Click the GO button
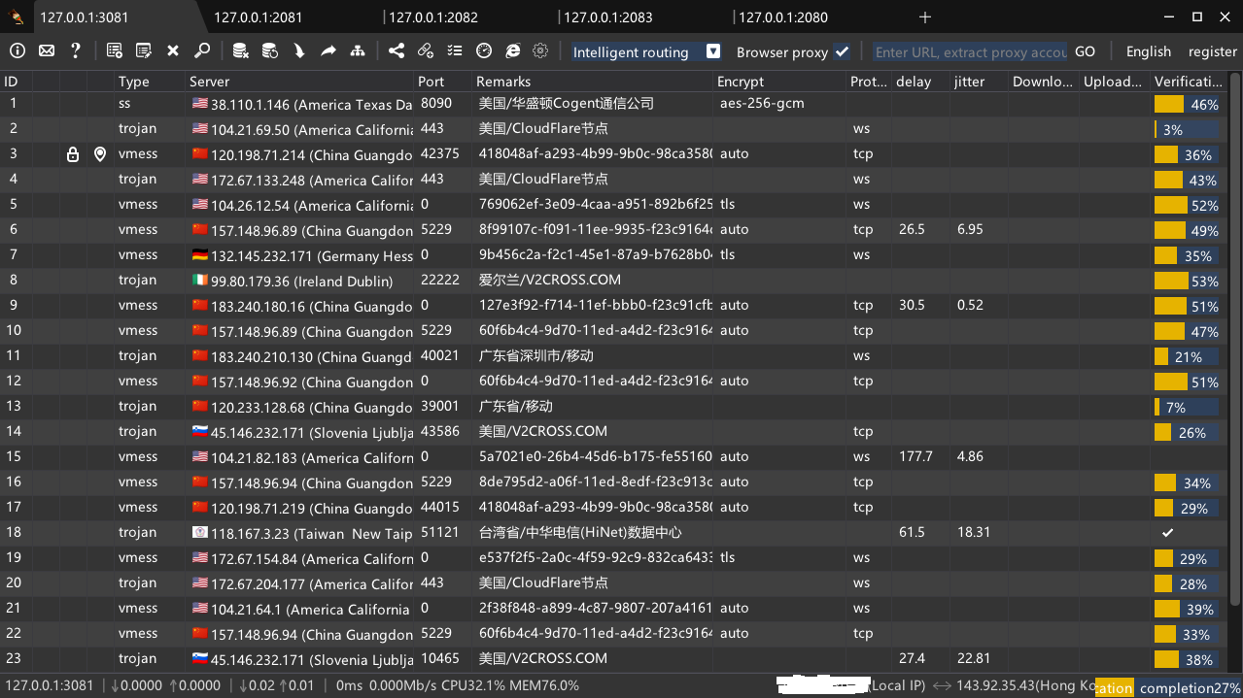Screen dimensions: 1243x698 [1086, 52]
